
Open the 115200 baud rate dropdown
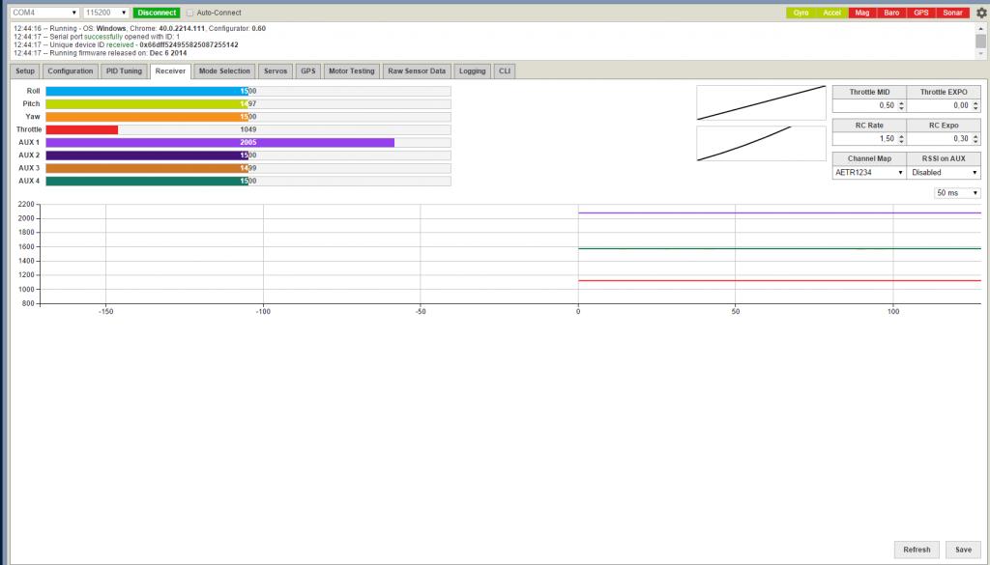pyautogui.click(x=105, y=13)
